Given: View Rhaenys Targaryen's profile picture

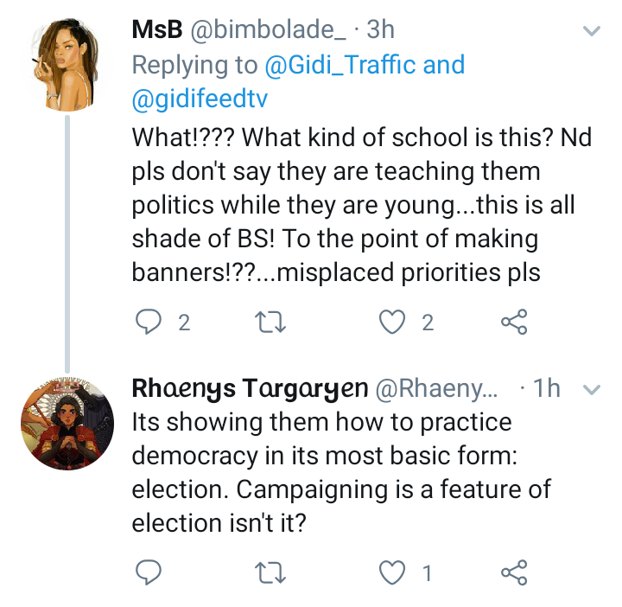Looking at the screenshot, I should coord(67,422).
